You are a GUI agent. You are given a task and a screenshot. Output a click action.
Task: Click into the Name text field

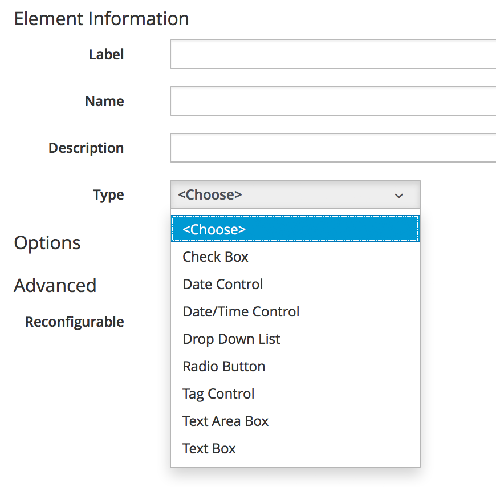coord(332,102)
